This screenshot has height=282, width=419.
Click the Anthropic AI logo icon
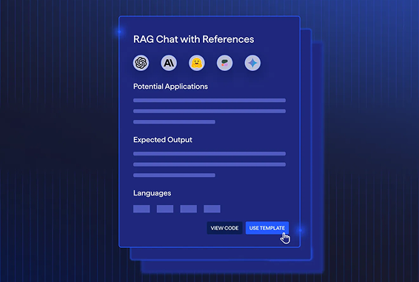169,63
